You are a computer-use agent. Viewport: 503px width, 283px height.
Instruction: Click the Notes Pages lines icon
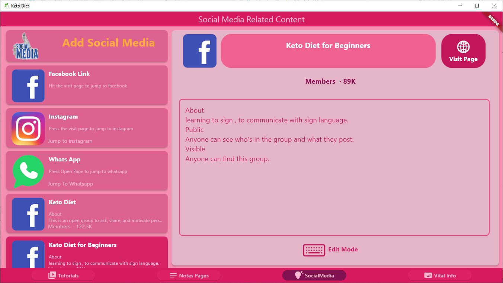pos(173,276)
